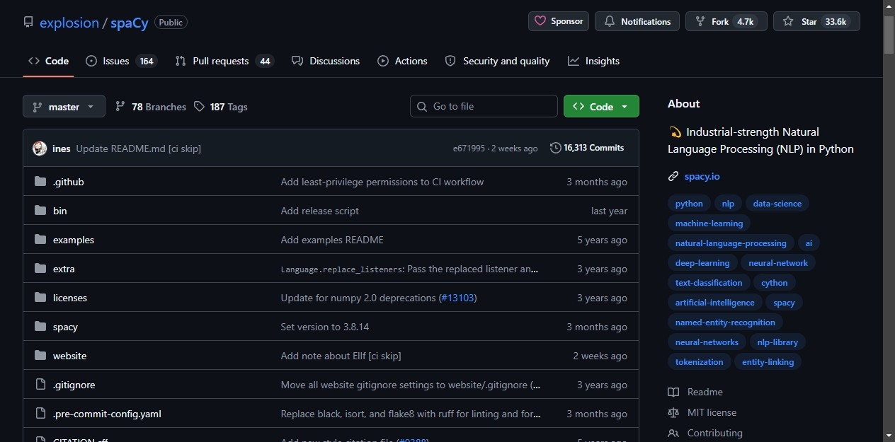Select the python topic tag
This screenshot has height=442, width=895.
coord(689,204)
